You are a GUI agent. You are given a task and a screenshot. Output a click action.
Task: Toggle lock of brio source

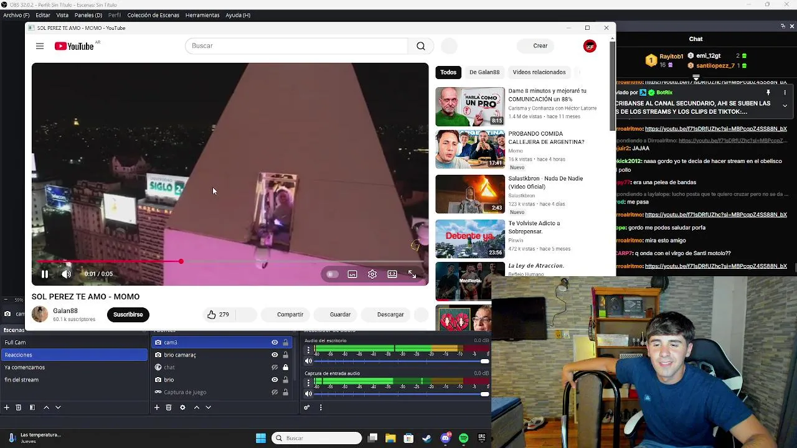(286, 380)
